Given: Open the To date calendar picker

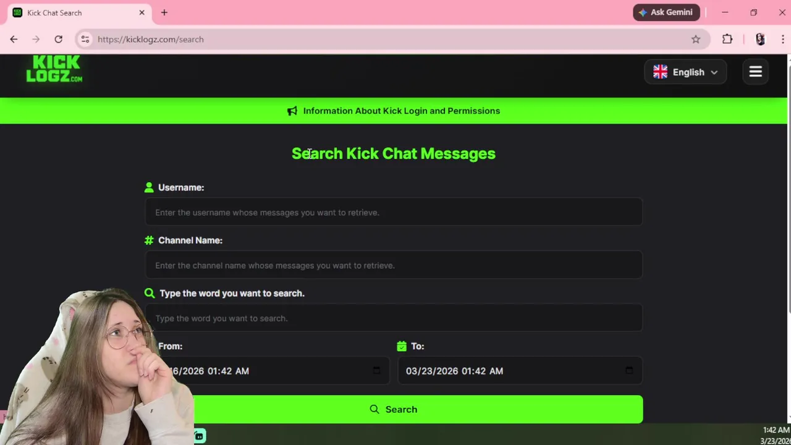Looking at the screenshot, I should click(629, 371).
